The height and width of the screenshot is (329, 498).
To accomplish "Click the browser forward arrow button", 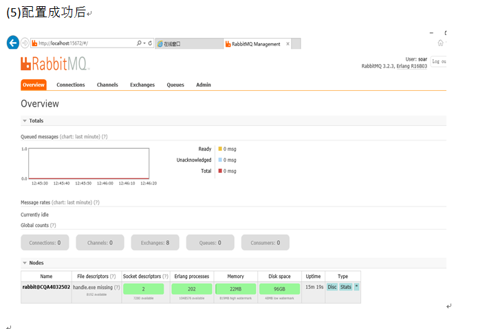I will (x=25, y=43).
